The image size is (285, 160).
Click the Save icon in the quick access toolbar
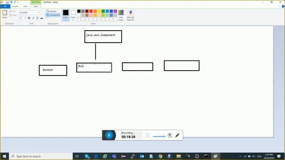tap(7, 2)
